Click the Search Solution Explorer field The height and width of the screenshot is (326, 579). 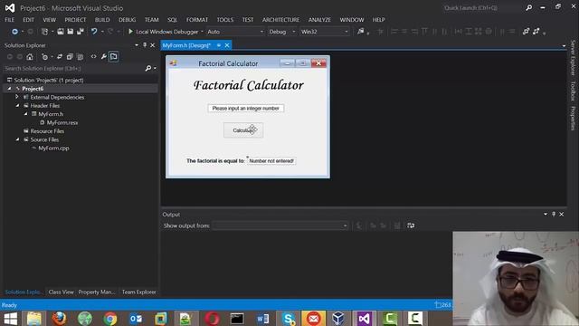click(74, 69)
